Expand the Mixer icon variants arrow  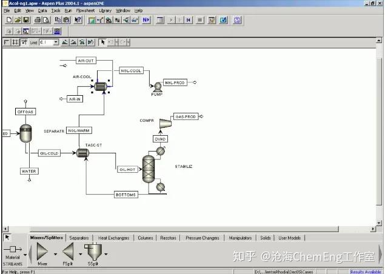pyautogui.click(x=55, y=254)
